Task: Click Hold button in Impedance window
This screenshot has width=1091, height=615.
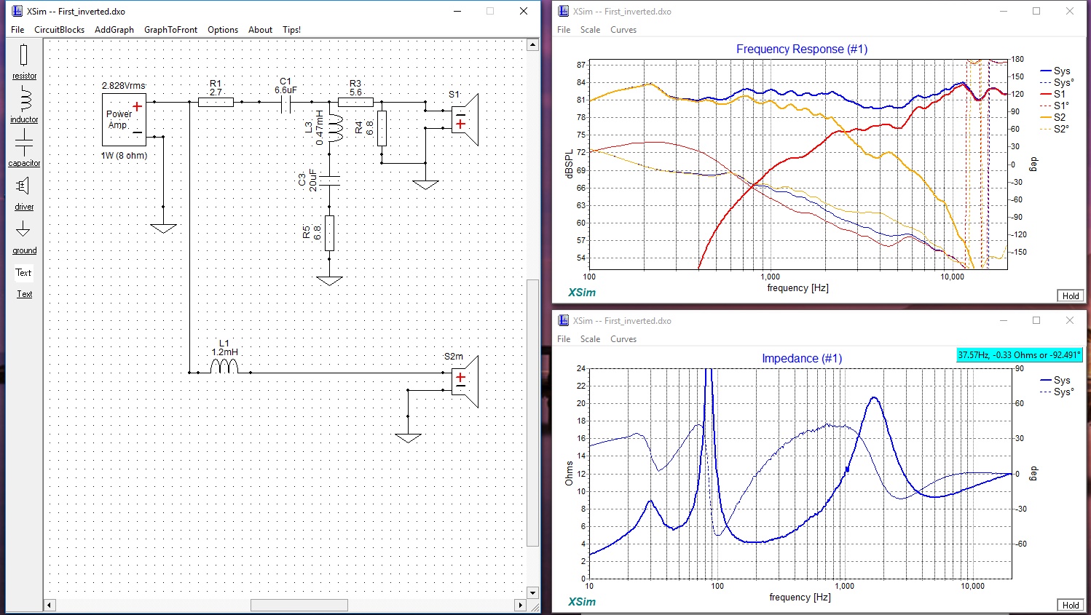Action: pos(1071,605)
